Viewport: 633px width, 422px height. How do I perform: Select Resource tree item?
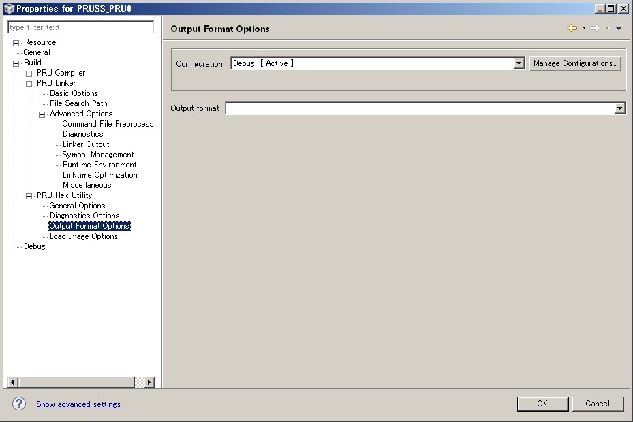coord(40,42)
